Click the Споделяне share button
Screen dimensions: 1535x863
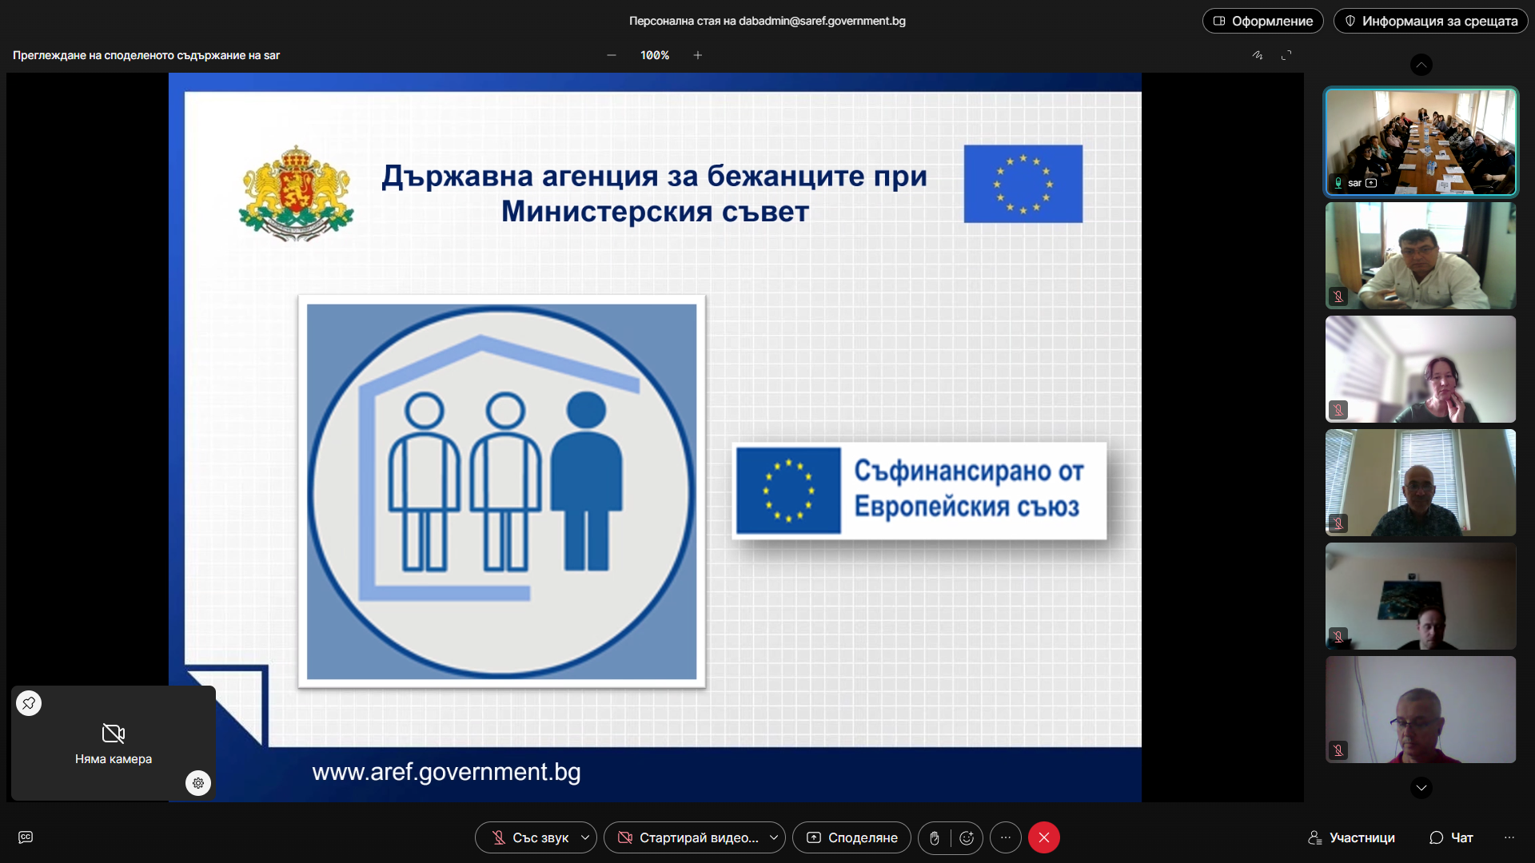(x=851, y=837)
